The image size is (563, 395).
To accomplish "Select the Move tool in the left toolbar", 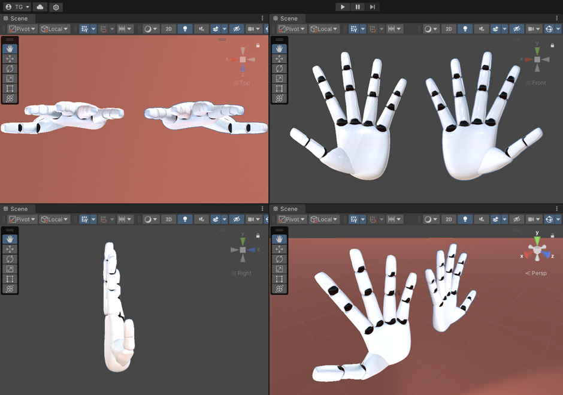I will point(9,58).
